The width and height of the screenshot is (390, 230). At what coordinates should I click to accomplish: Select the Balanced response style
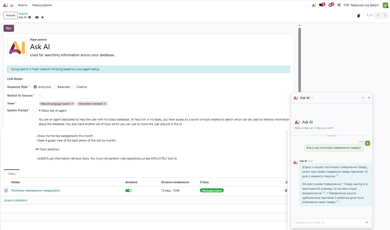pyautogui.click(x=55, y=87)
